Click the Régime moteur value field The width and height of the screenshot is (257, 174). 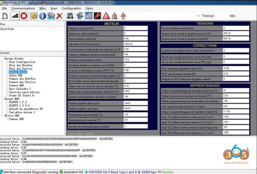click(135, 28)
